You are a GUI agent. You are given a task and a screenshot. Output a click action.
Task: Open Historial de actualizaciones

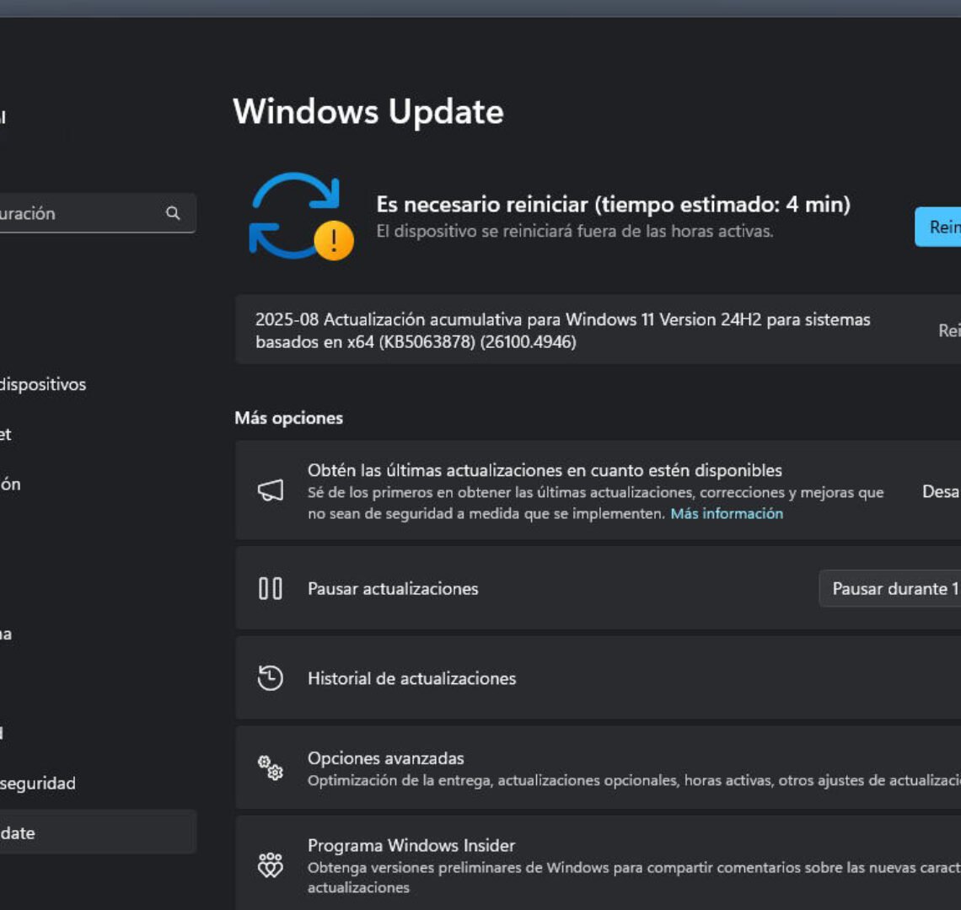(599, 678)
